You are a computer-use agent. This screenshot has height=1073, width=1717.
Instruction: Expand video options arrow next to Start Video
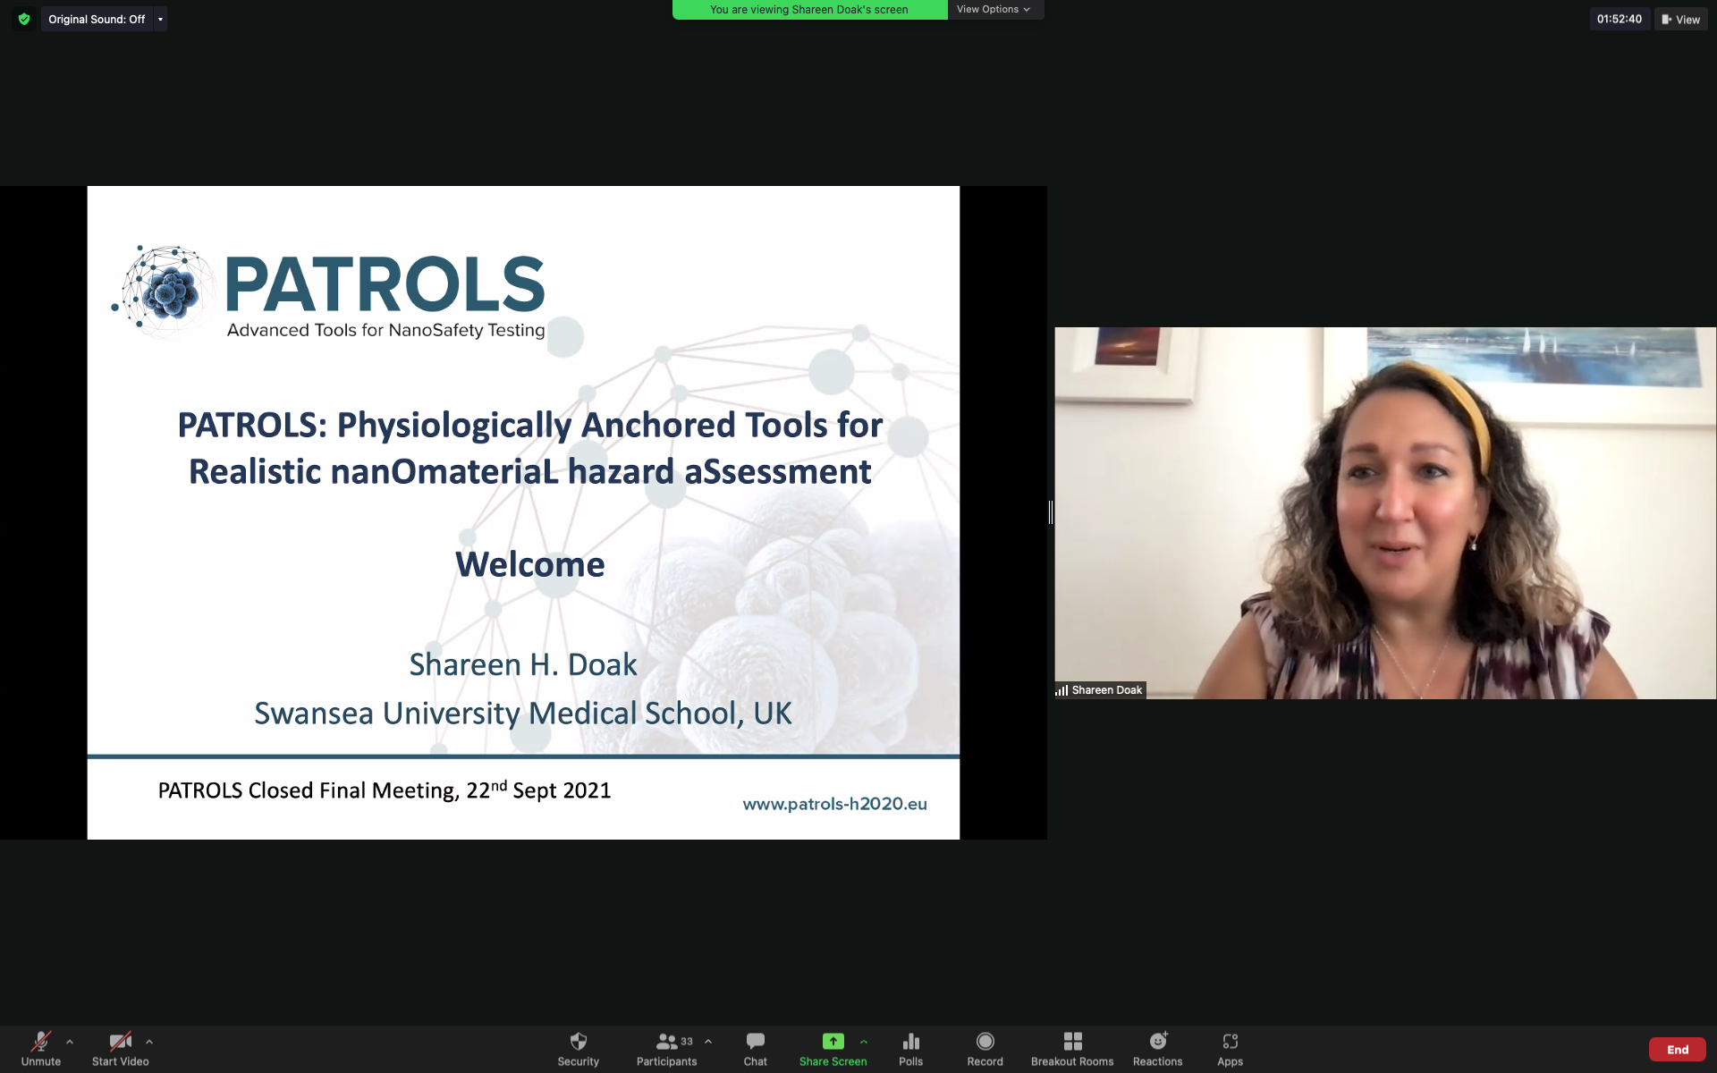click(x=149, y=1042)
